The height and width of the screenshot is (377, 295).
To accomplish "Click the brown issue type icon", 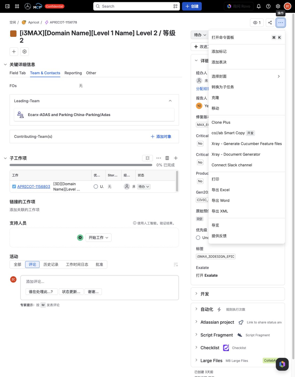I will tap(13, 34).
